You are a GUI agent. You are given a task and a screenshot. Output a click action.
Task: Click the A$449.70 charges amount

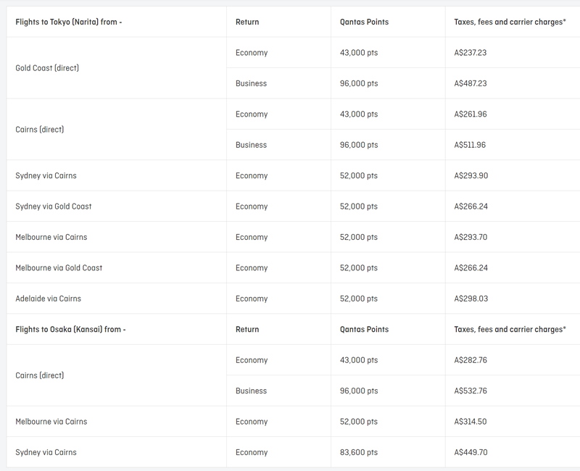[471, 452]
